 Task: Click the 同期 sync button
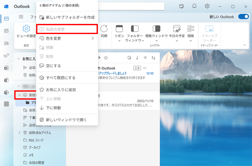(x=104, y=32)
